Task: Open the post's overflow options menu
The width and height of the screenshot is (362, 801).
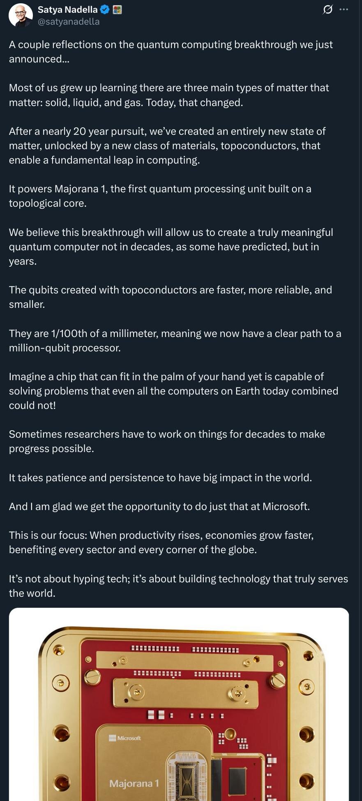Action: click(344, 10)
